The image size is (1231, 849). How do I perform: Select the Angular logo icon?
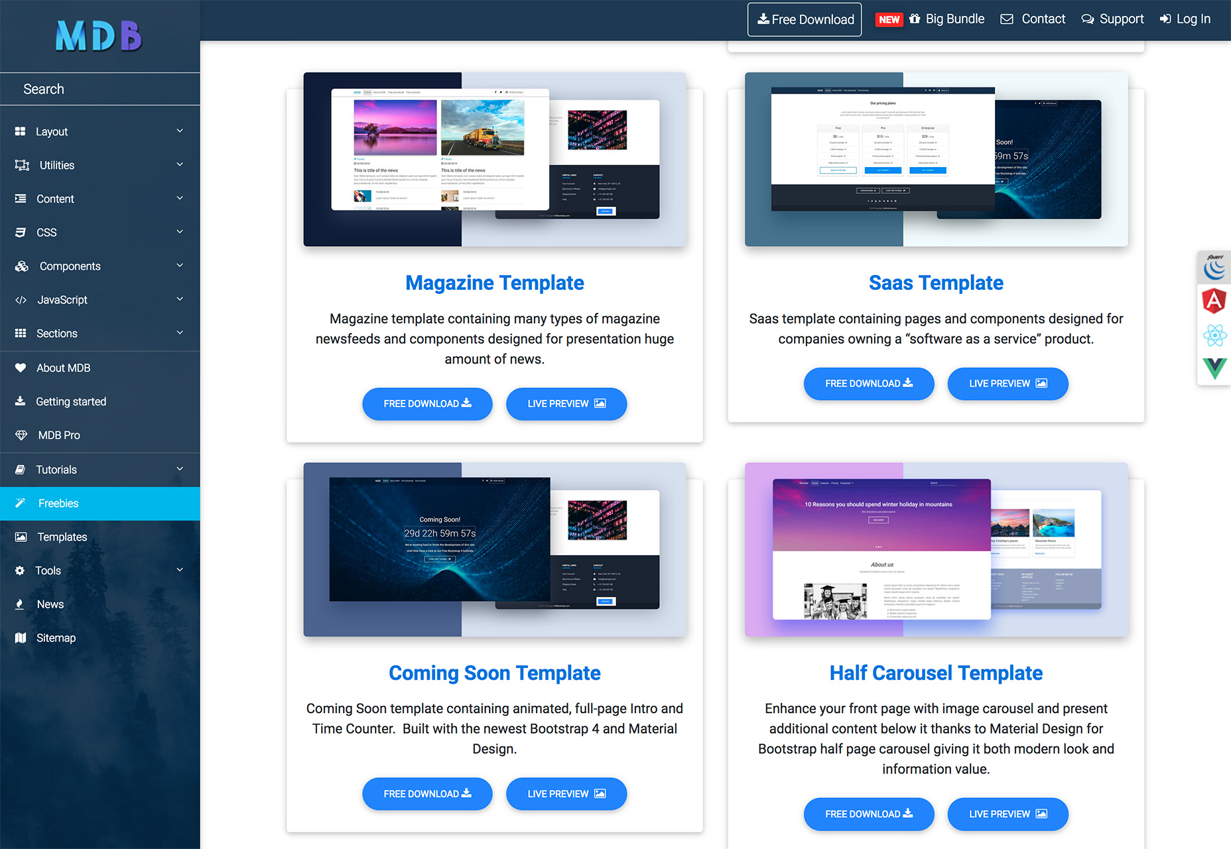(1214, 301)
